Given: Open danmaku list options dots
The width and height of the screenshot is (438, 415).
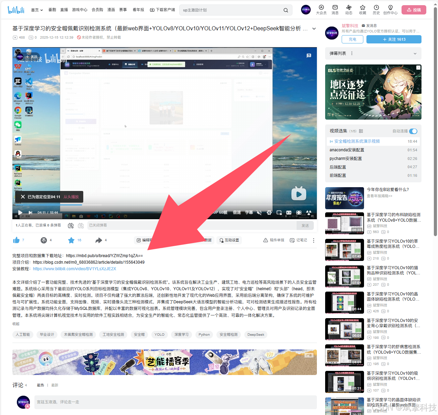Looking at the screenshot, I should click(352, 53).
